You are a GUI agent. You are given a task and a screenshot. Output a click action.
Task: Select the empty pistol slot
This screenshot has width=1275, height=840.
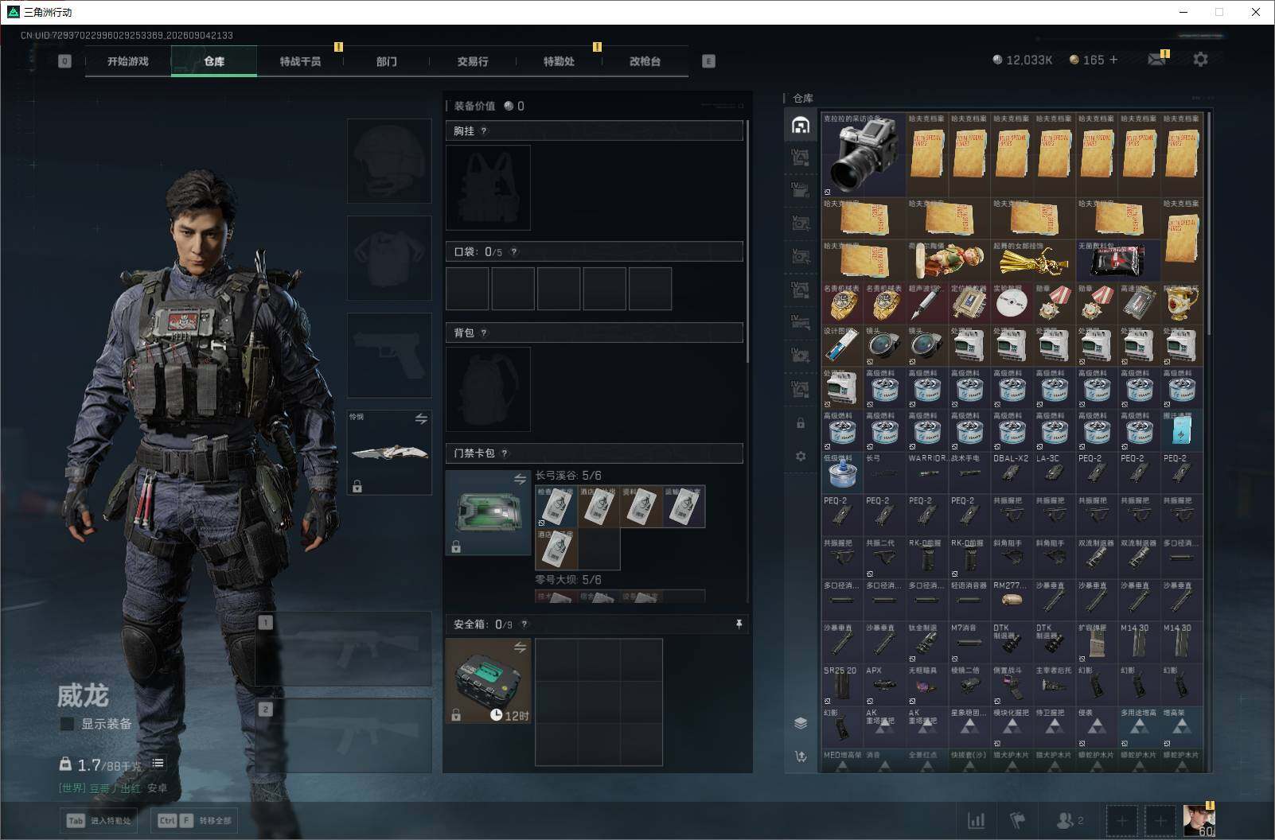point(389,355)
